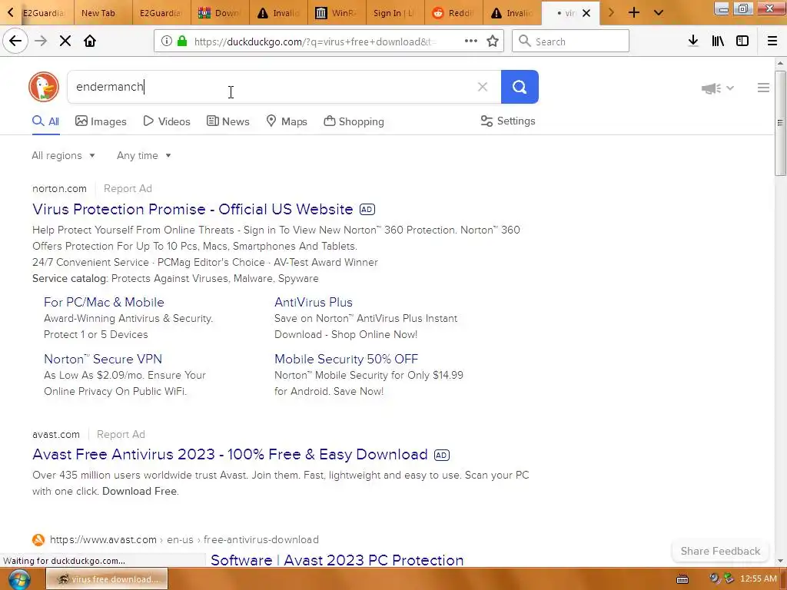Screen dimensions: 787x590
Task: Expand the All regions filter
Action: [x=63, y=155]
